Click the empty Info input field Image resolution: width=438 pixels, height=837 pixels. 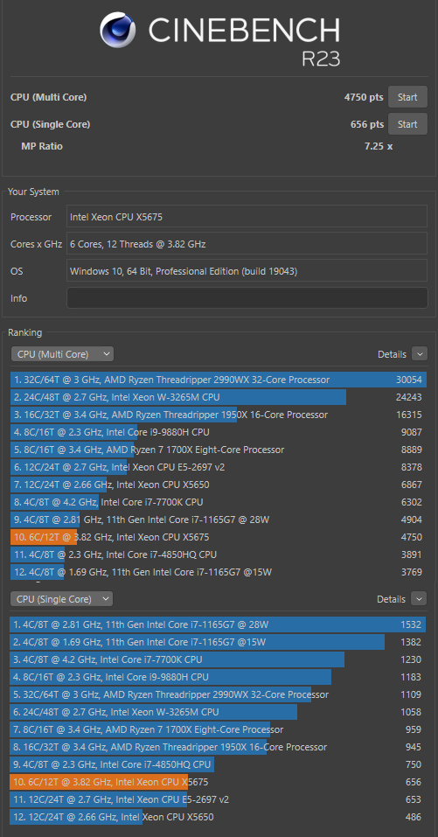[247, 298]
